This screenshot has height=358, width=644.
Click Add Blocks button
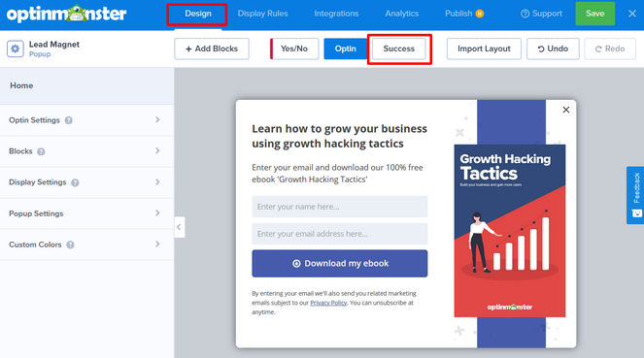(x=212, y=49)
